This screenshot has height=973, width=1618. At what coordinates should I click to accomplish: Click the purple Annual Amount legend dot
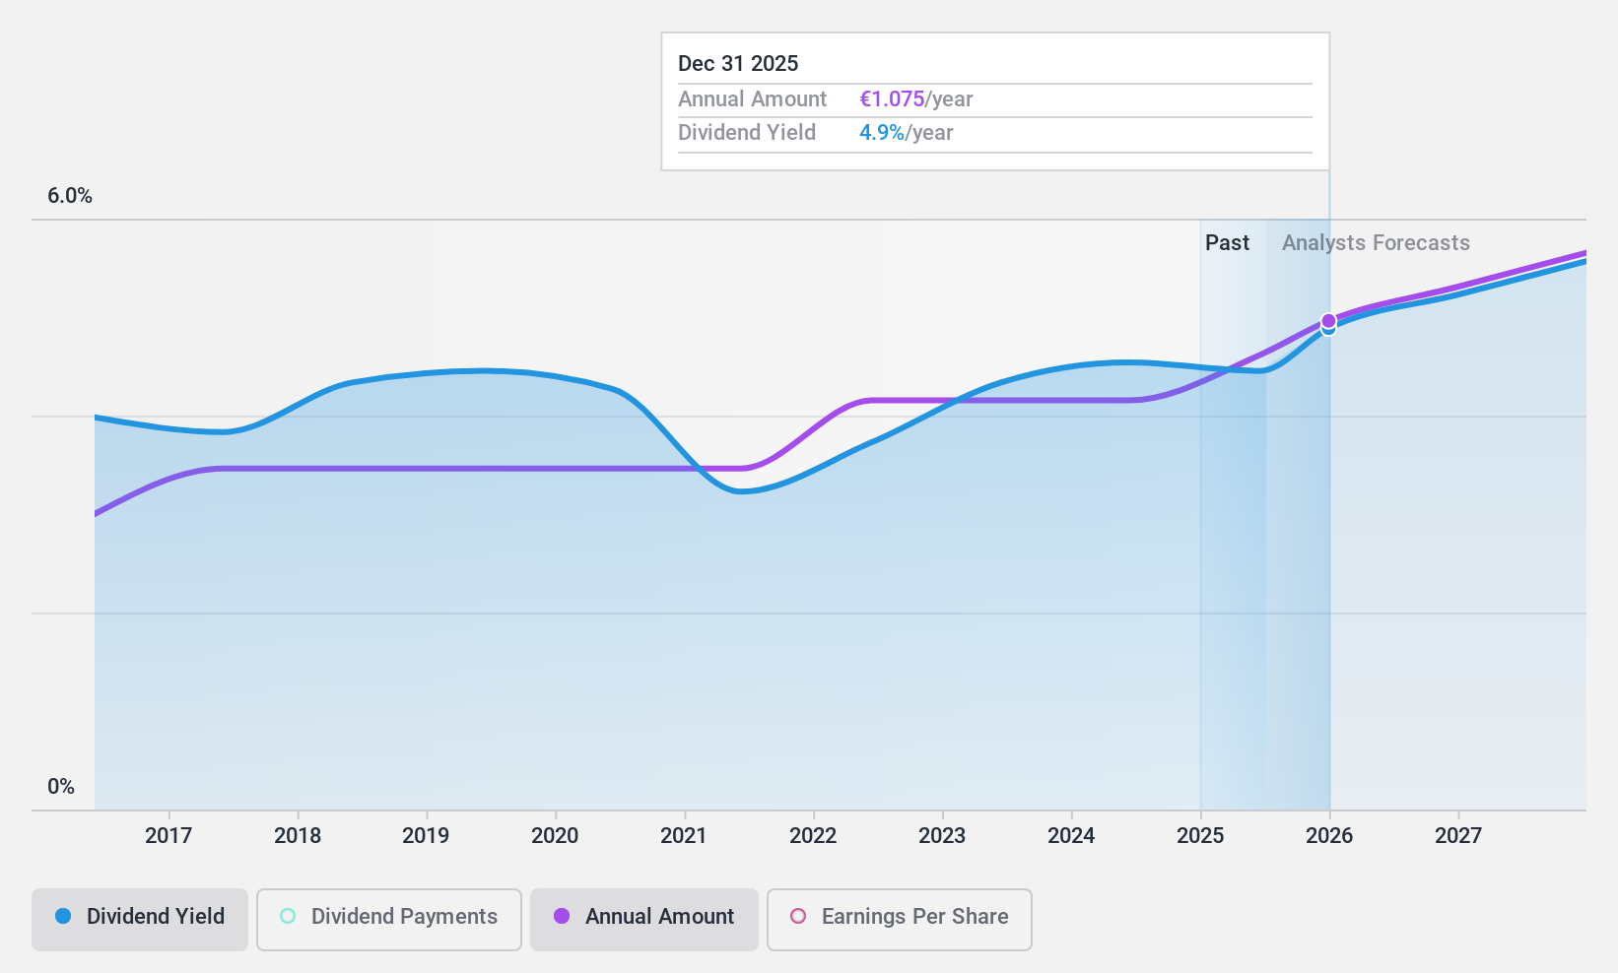point(562,916)
